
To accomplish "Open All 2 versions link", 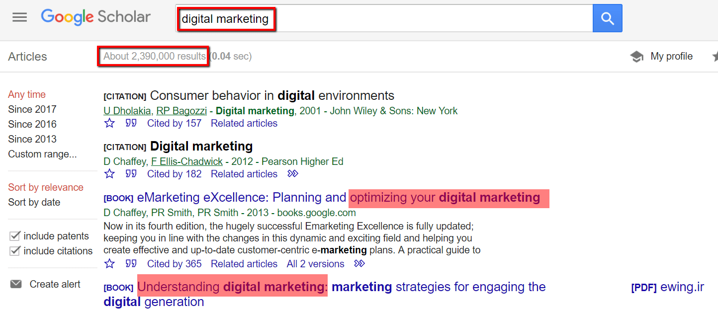I will pyautogui.click(x=316, y=264).
